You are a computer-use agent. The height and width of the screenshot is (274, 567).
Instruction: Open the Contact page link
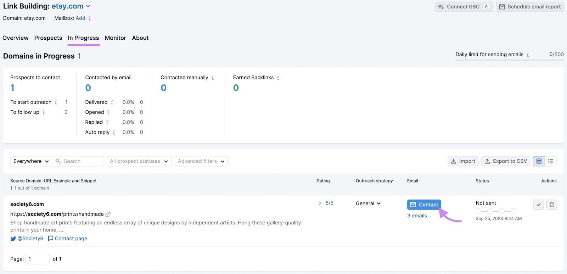(68, 239)
